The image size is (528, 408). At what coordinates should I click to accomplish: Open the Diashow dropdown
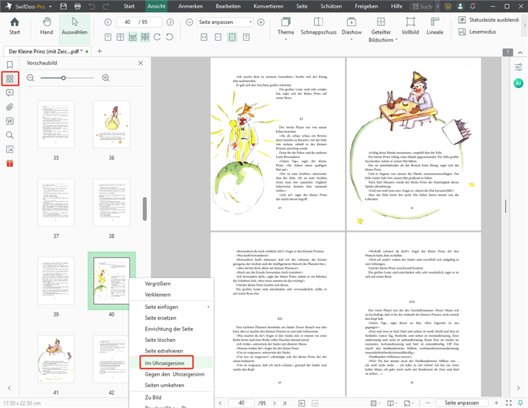click(351, 28)
